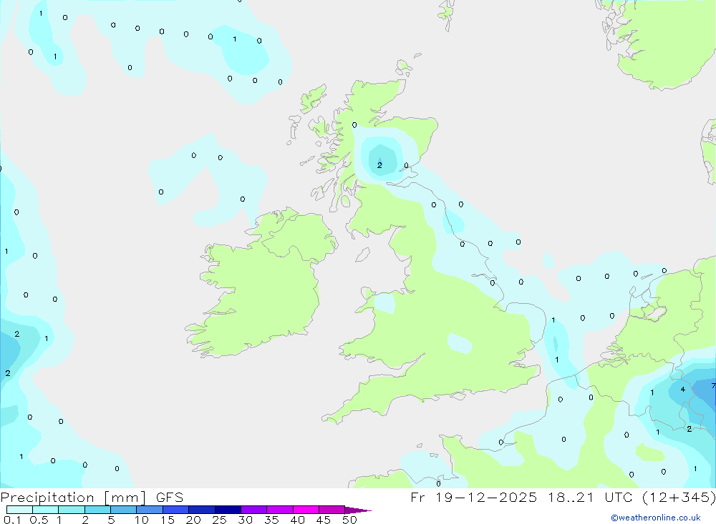Click the 0.1–0.5 mm legend color swatch
Image resolution: width=716 pixels, height=524 pixels.
(x=19, y=510)
